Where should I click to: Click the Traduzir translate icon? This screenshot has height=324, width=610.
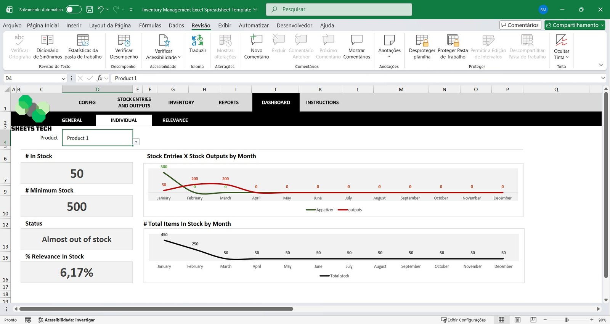[x=197, y=41]
